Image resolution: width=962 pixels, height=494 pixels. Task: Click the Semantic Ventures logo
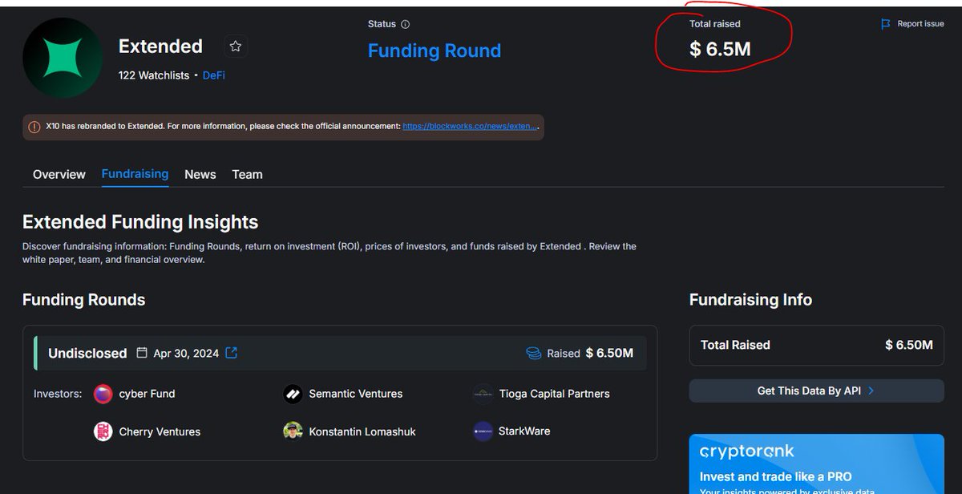(293, 394)
